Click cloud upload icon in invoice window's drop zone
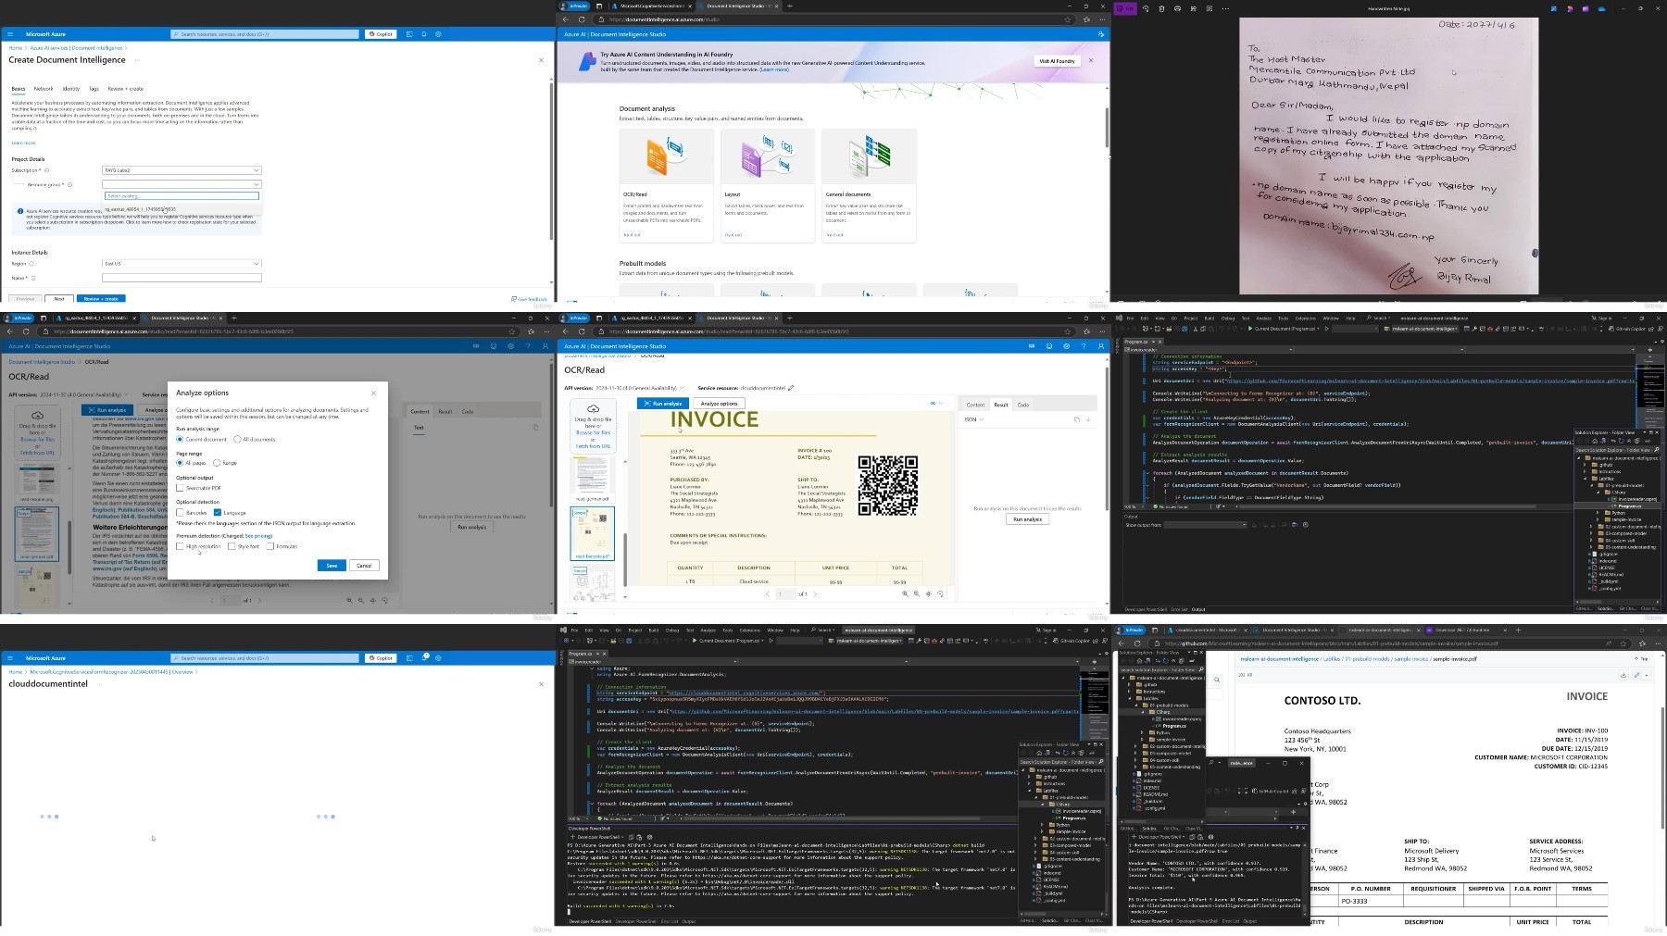Image resolution: width=1667 pixels, height=936 pixels. click(x=593, y=408)
